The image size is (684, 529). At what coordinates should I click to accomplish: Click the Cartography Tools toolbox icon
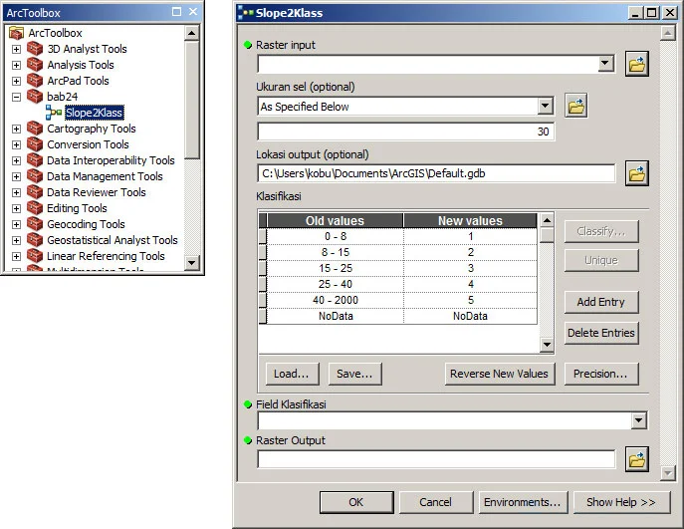(x=35, y=129)
